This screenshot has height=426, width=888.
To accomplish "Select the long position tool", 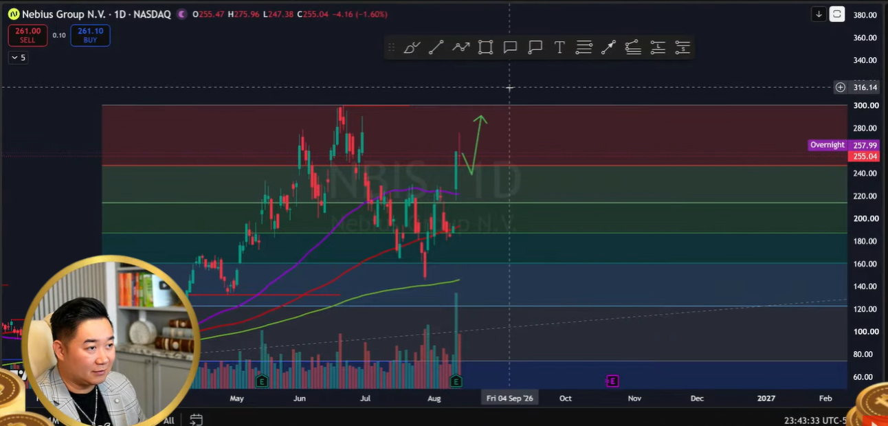I will (x=658, y=47).
